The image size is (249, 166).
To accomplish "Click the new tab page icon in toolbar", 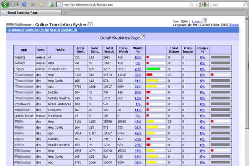I will tap(51, 5).
